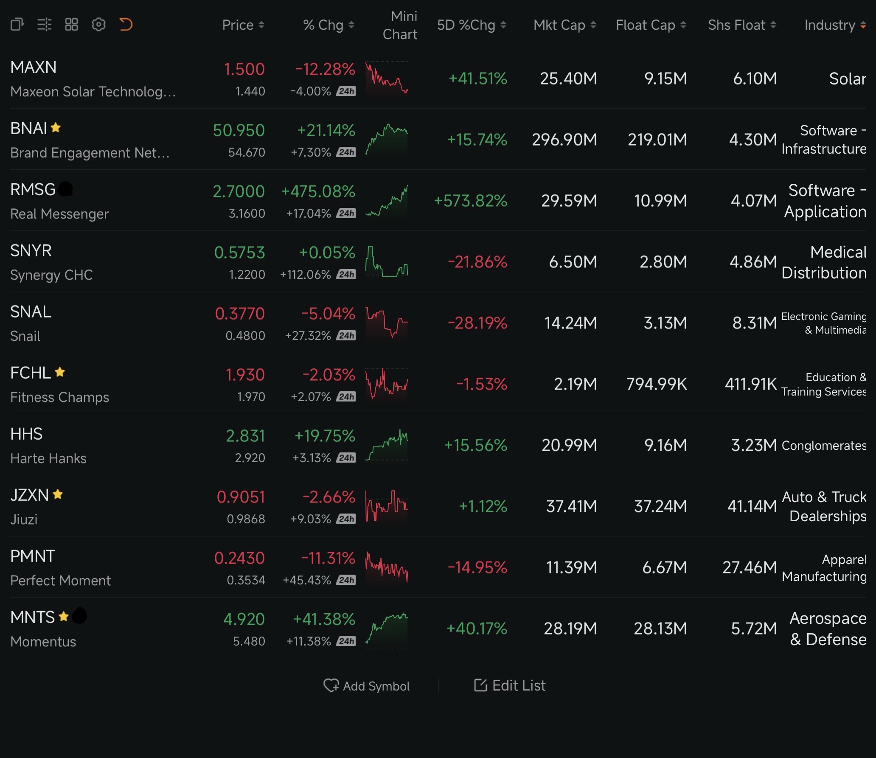Sort by Price column header
The width and height of the screenshot is (876, 758).
(x=243, y=25)
